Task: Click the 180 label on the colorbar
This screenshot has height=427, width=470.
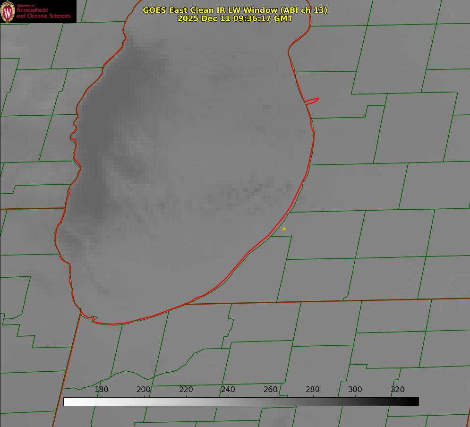Action: tap(102, 390)
